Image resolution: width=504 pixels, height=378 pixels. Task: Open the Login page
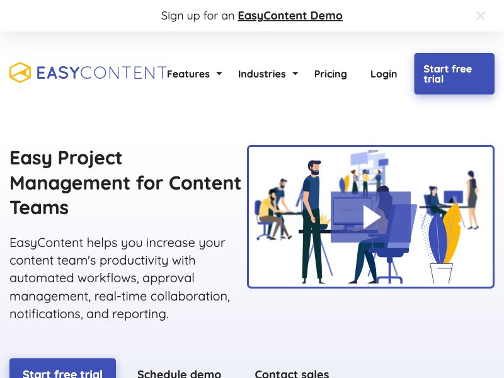(x=384, y=74)
